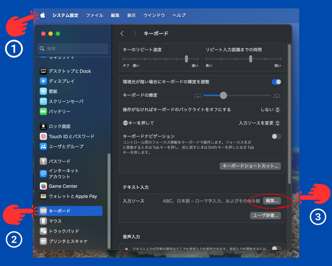Select スクリーンセーバ in sidebar
Viewport: 332px width, 266px height.
[x=66, y=101]
